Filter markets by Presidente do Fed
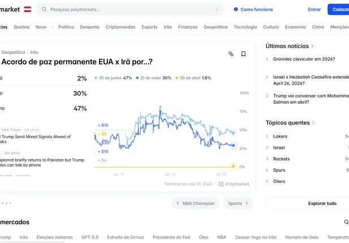This screenshot has height=243, width=349. click(171, 237)
